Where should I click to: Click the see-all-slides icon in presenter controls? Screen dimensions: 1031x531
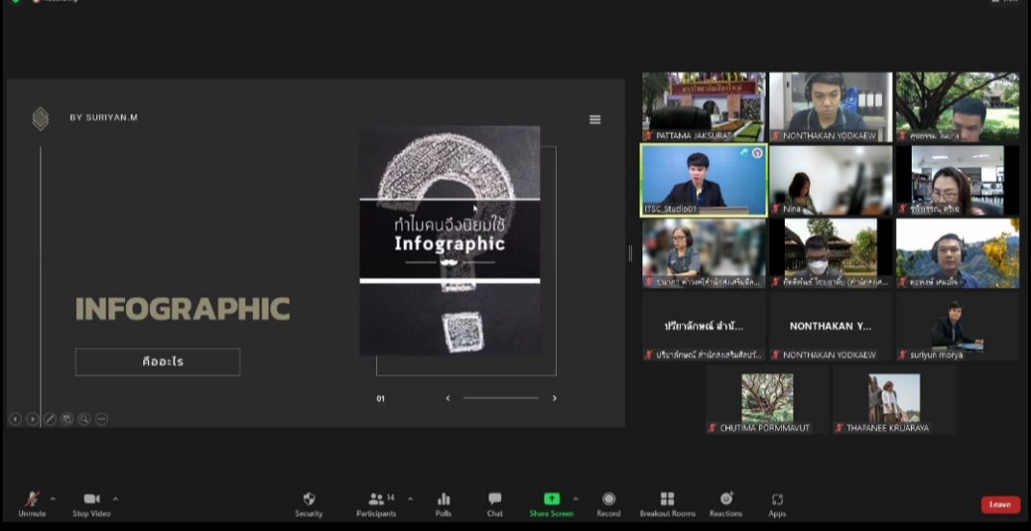66,419
